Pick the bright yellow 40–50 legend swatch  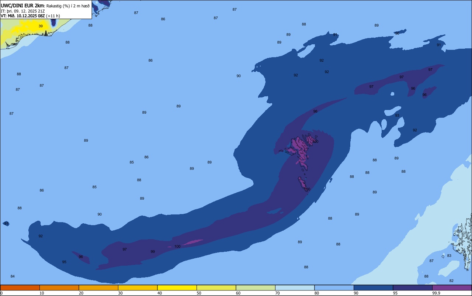pos(177,288)
